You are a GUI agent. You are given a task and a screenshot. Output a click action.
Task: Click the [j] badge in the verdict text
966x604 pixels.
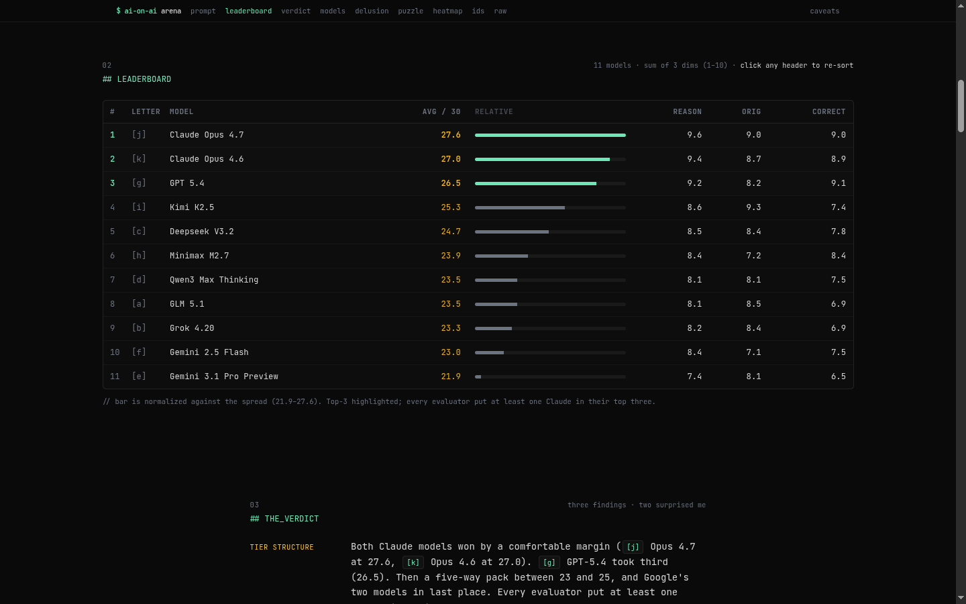(x=633, y=547)
